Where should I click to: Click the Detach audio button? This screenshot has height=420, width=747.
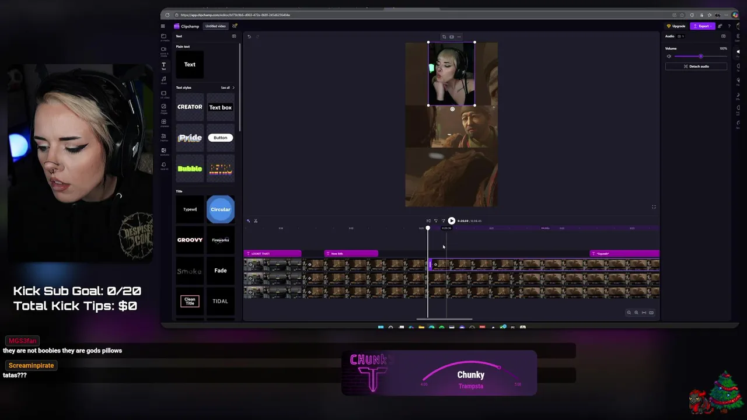pos(696,66)
